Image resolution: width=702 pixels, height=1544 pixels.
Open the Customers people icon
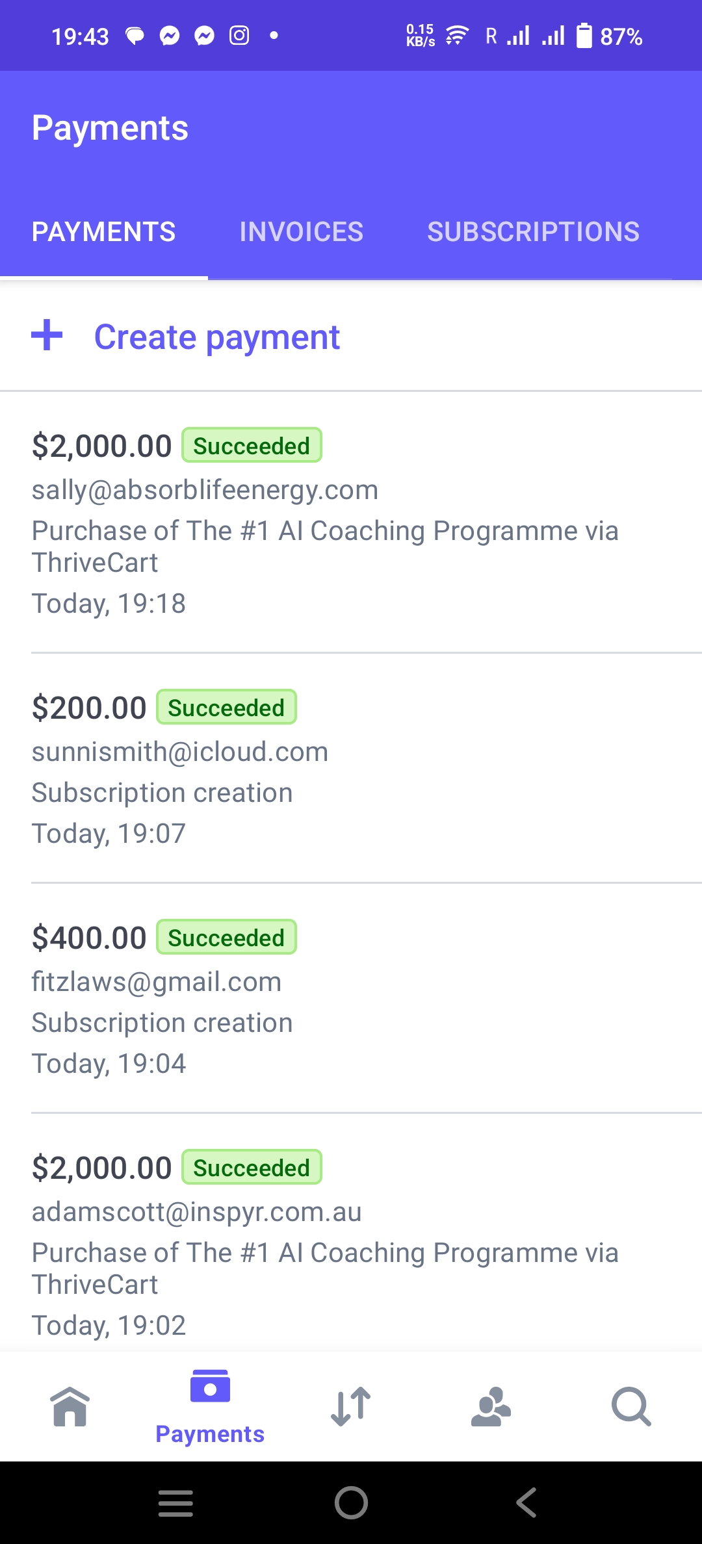(491, 1406)
